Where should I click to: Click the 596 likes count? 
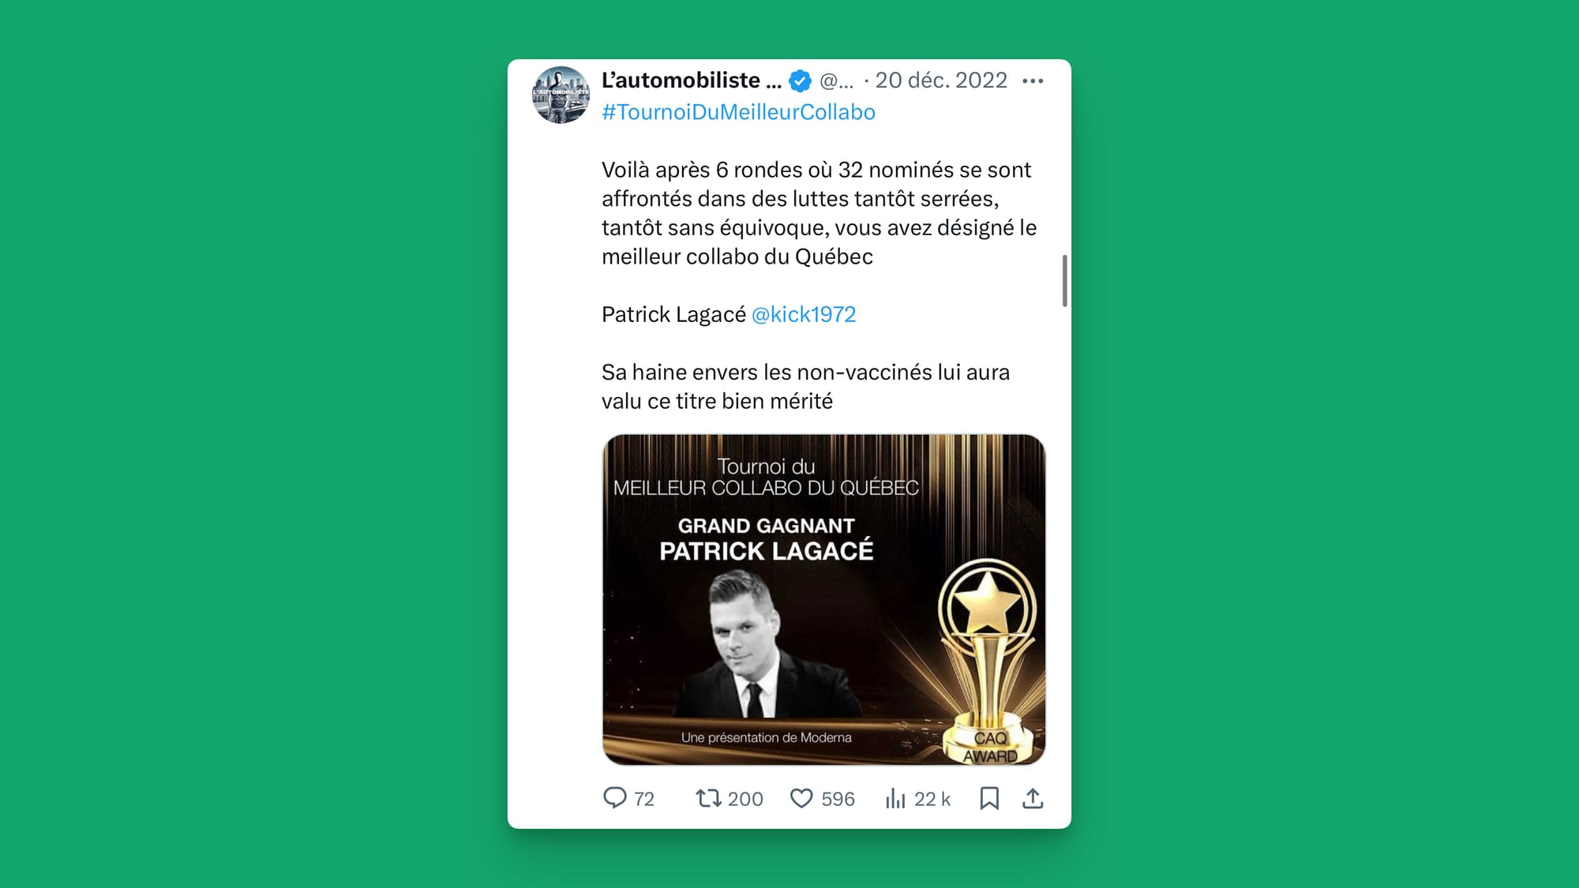pyautogui.click(x=838, y=799)
